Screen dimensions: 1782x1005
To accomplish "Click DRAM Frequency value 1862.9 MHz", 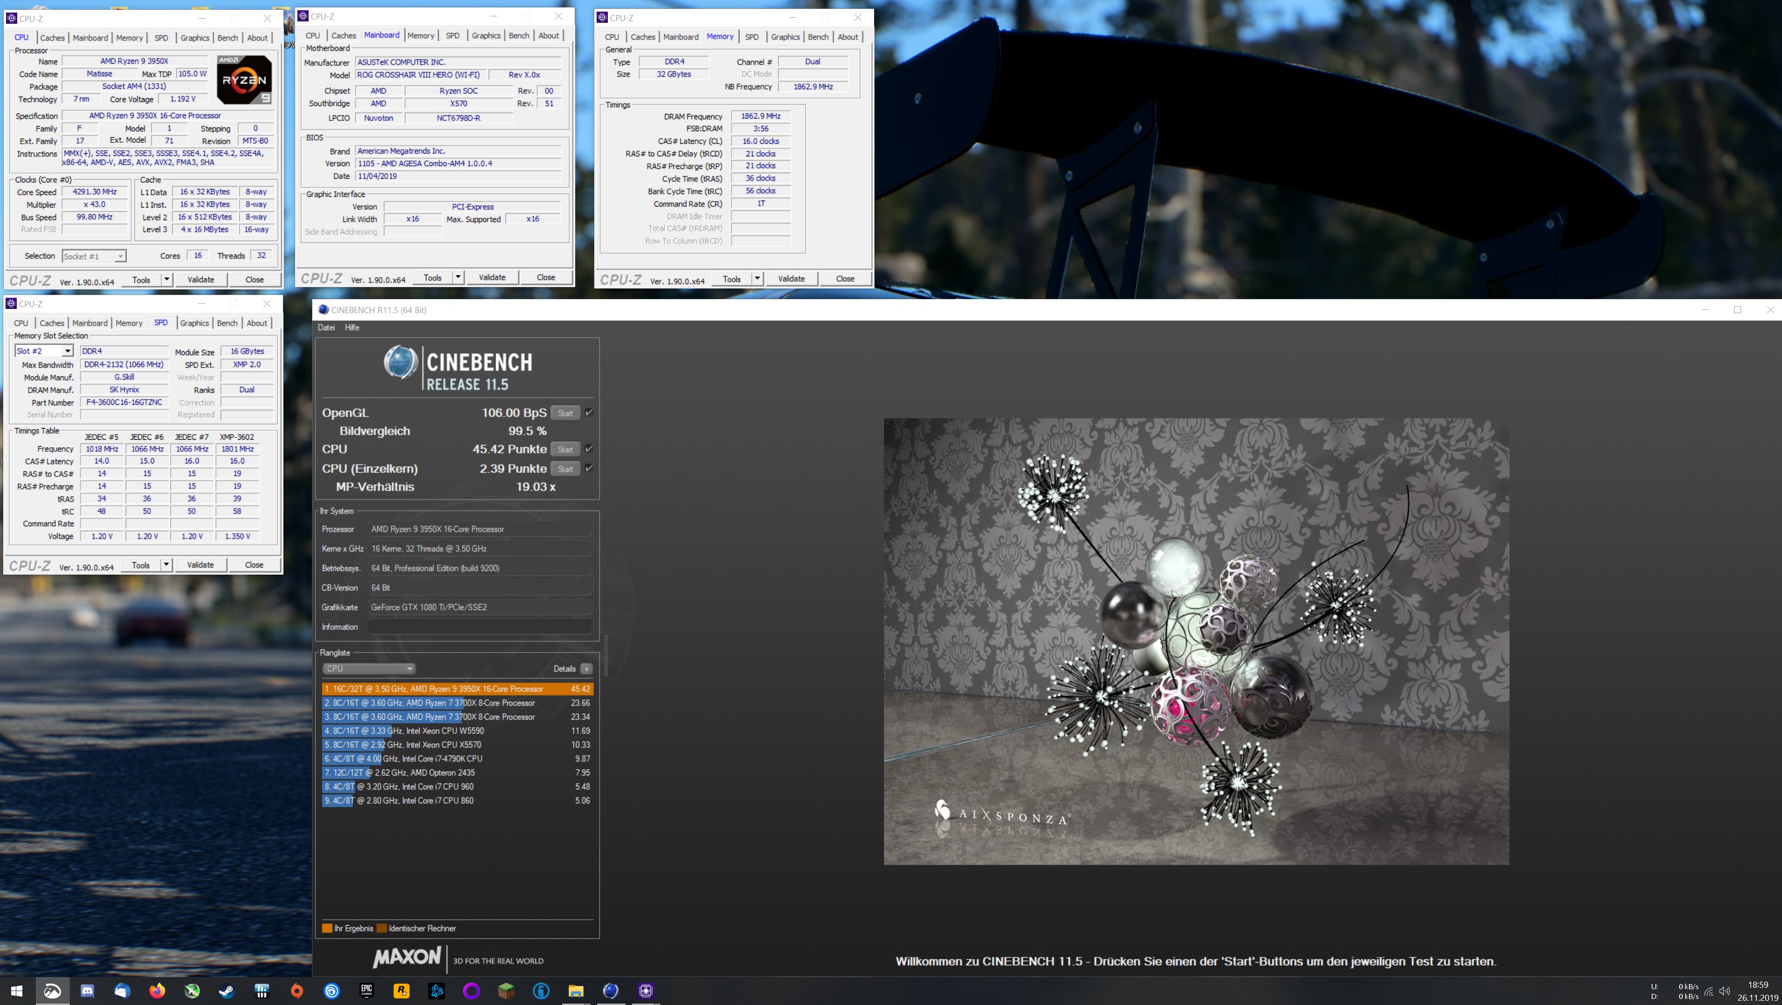I will click(760, 116).
